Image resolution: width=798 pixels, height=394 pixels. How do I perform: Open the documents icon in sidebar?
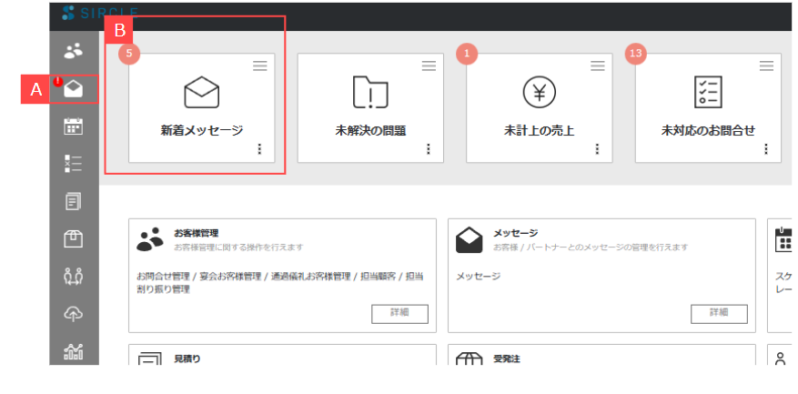click(x=74, y=201)
